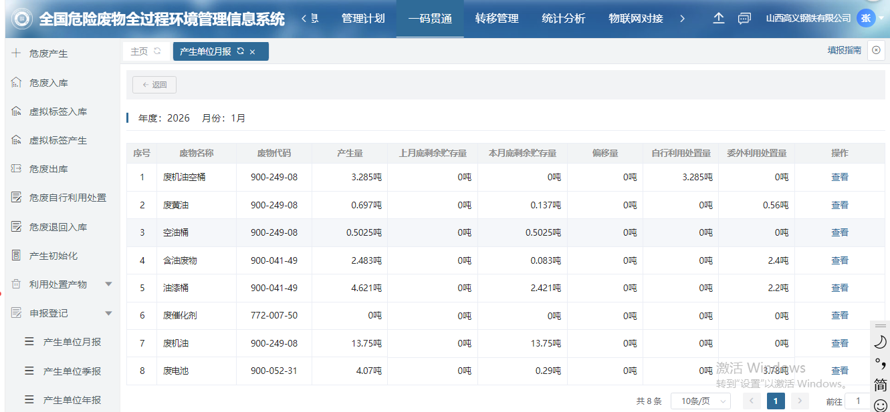This screenshot has width=890, height=412.
Task: Close the 产生单位月报 tab
Action: (x=252, y=52)
